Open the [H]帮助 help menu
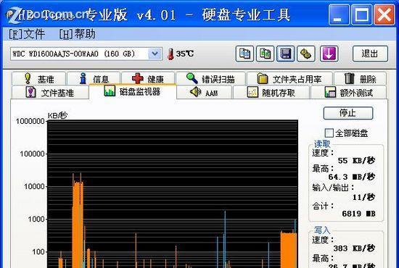Screen dimensions: 399x268 point(78,34)
